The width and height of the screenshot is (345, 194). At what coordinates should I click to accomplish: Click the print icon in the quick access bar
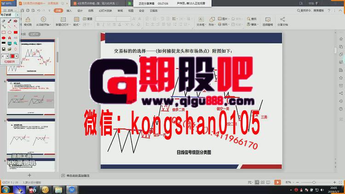click(x=28, y=10)
